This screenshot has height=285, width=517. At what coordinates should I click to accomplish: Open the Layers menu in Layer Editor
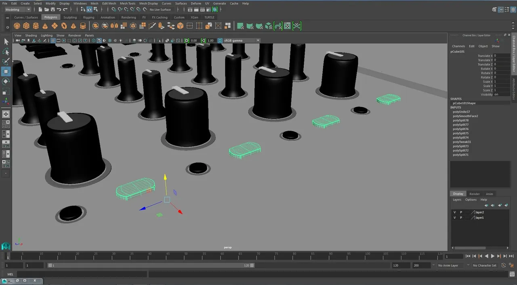457,200
